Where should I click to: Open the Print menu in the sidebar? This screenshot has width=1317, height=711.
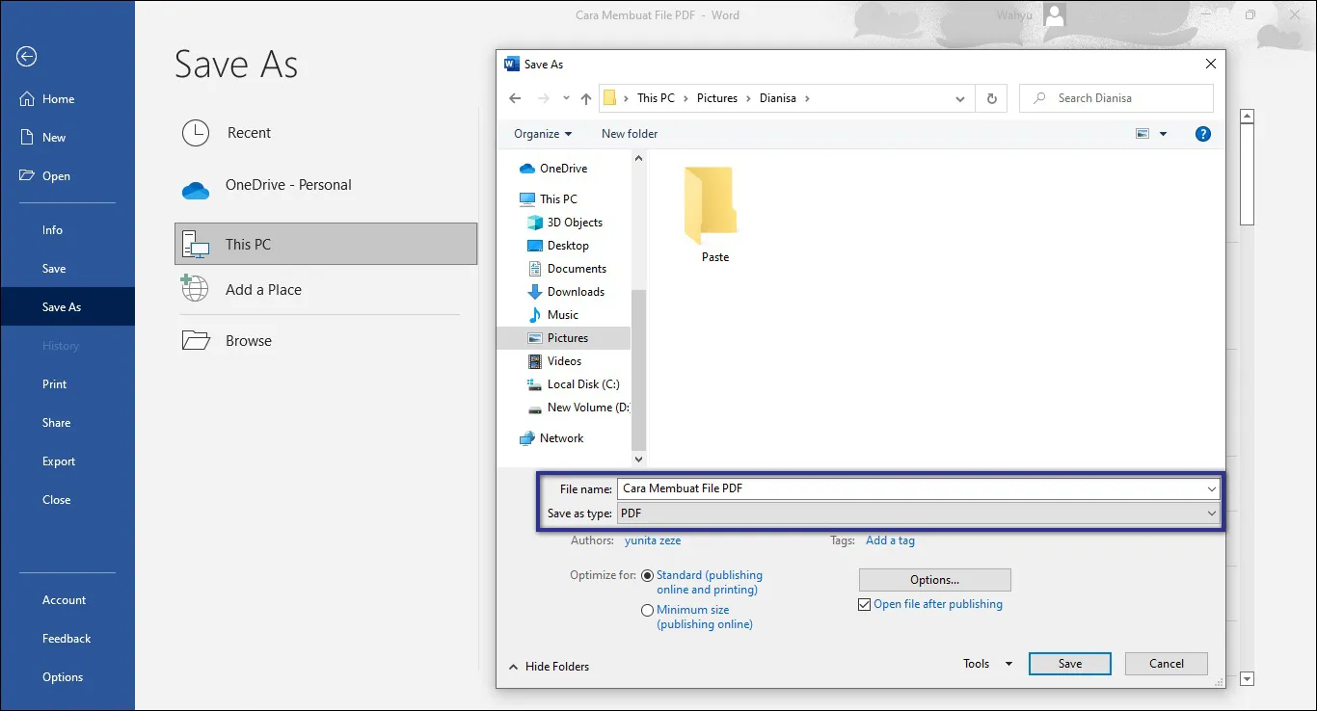coord(54,383)
